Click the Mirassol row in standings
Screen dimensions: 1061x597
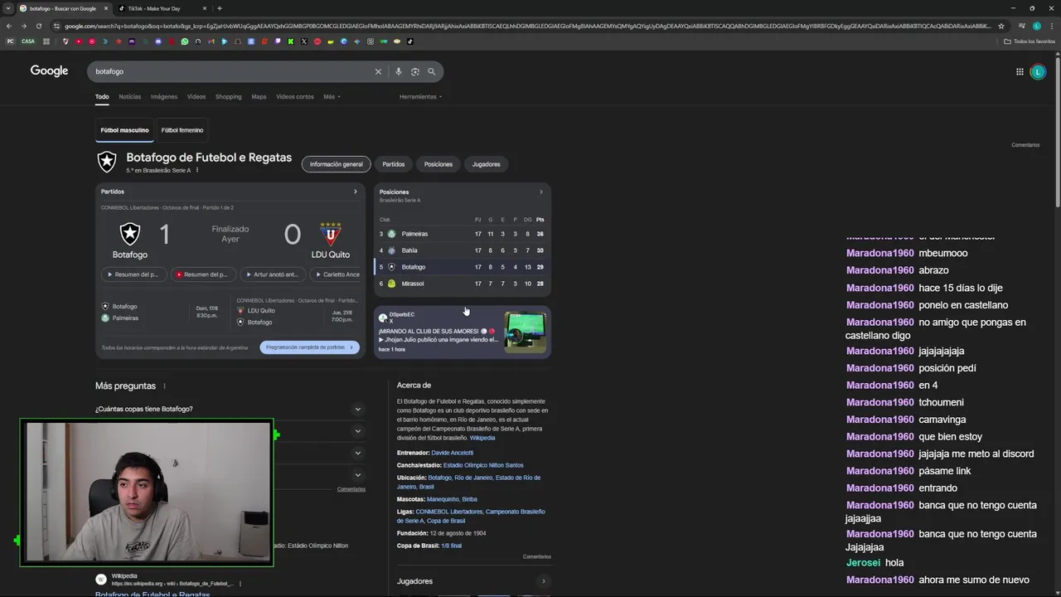462,284
